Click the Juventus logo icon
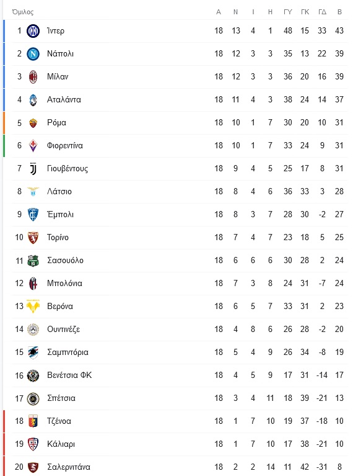 click(x=33, y=169)
